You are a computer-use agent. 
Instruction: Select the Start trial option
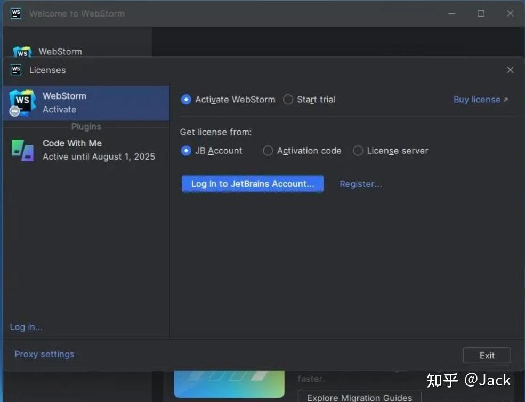click(288, 100)
